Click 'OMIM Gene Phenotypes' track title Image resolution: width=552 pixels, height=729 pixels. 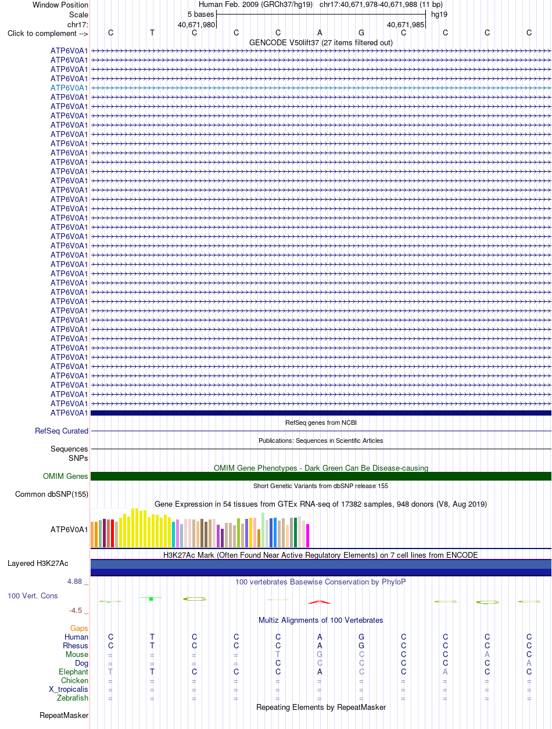321,468
